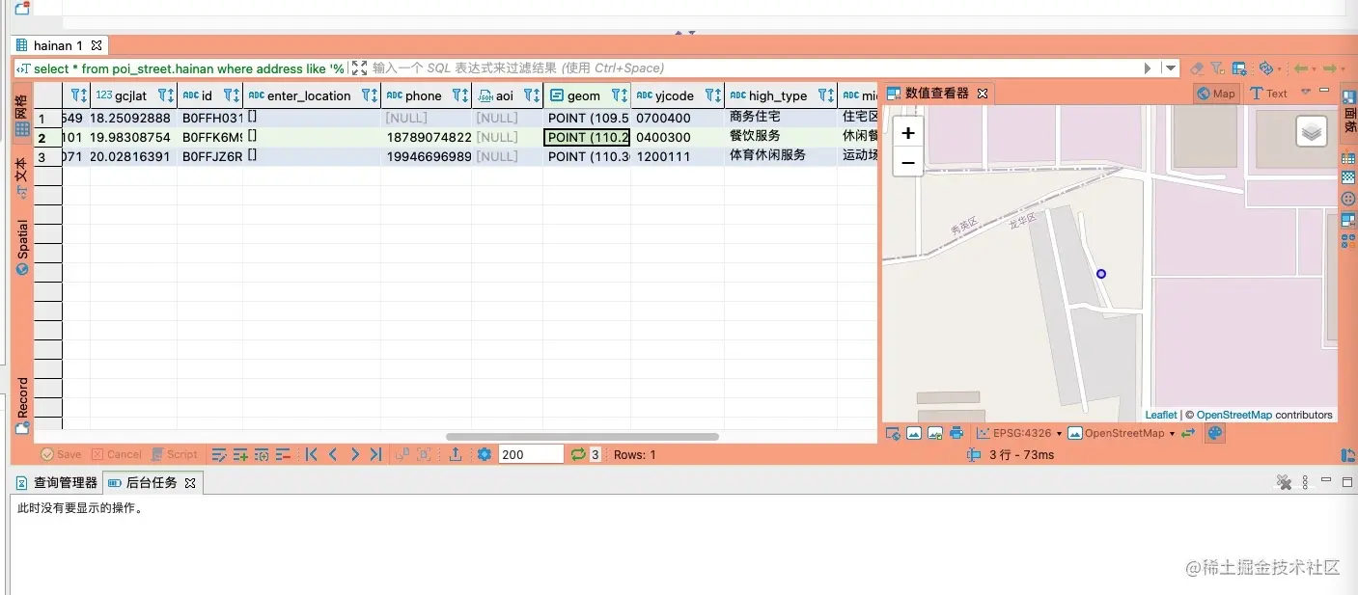
Task: Click the duplicate row icon
Action: coord(262,454)
